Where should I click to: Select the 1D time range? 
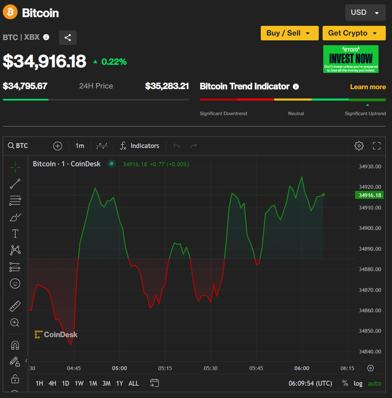(x=65, y=383)
